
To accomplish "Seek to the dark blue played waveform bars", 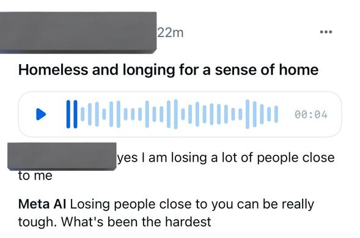I will 72,114.
